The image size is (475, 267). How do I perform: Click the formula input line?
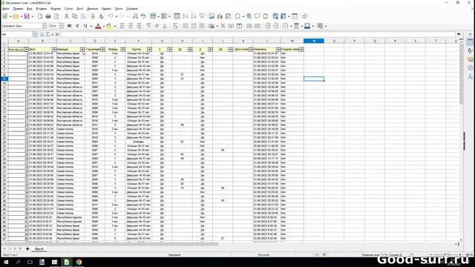pyautogui.click(x=258, y=35)
